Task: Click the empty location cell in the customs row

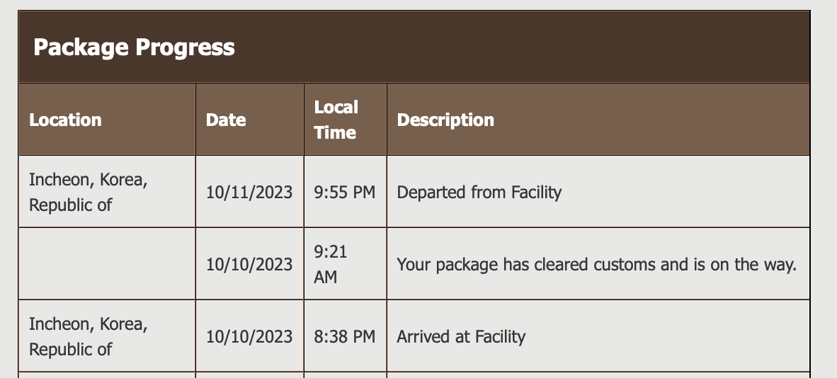Action: (x=106, y=264)
